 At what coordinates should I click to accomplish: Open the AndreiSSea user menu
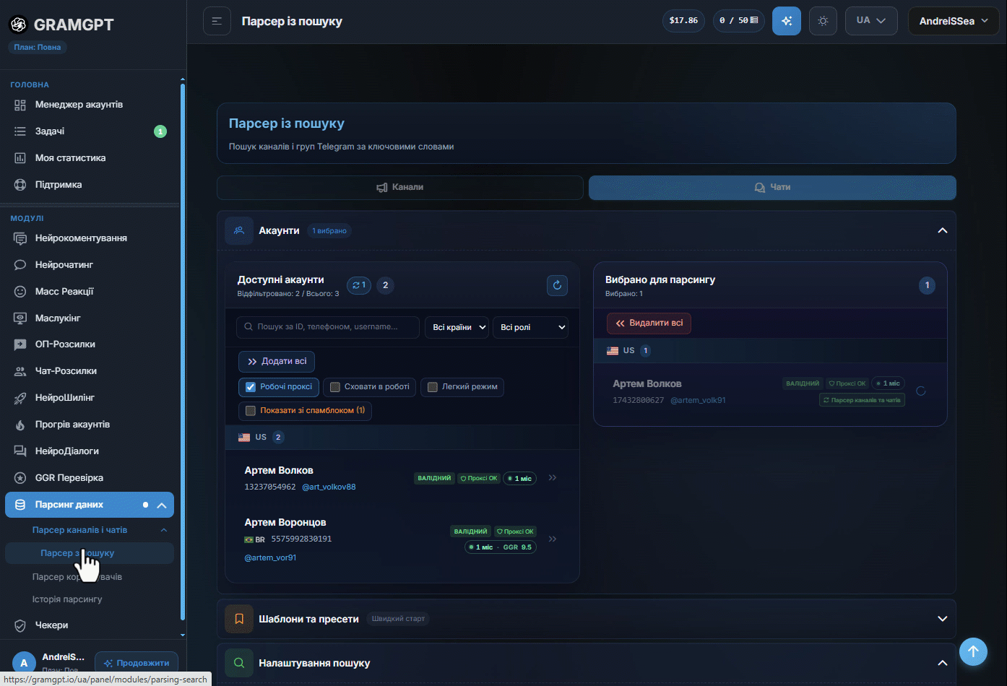pyautogui.click(x=954, y=21)
